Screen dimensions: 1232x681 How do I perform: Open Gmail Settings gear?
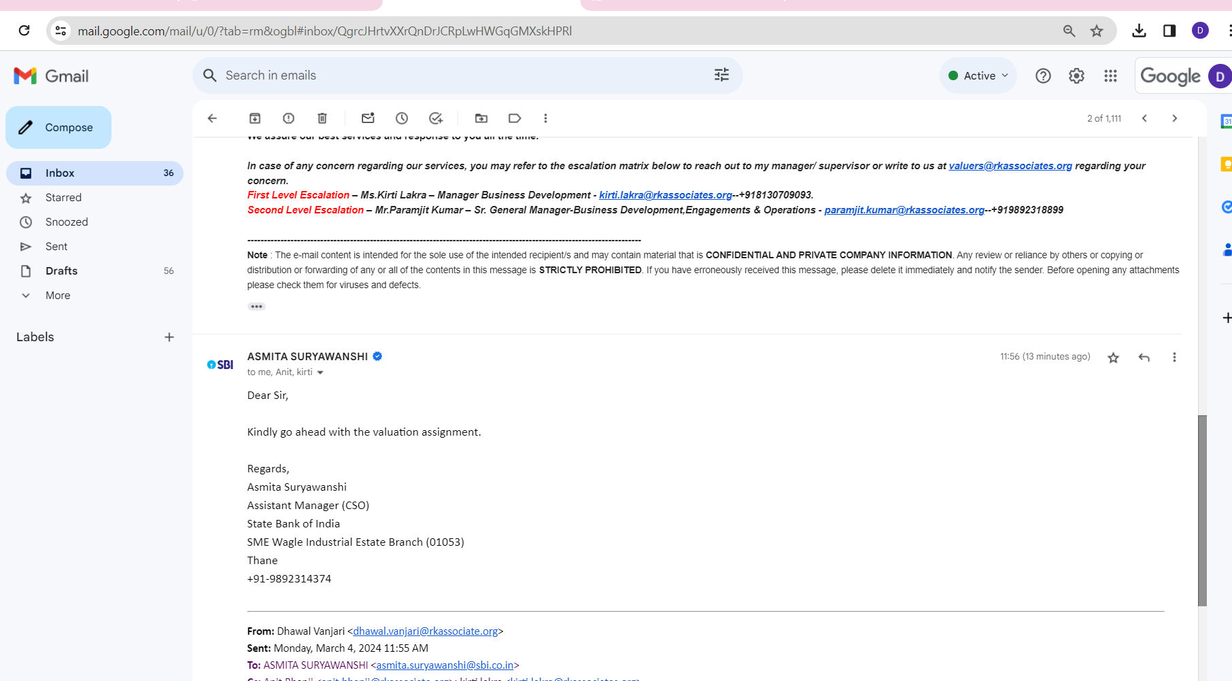click(x=1076, y=75)
